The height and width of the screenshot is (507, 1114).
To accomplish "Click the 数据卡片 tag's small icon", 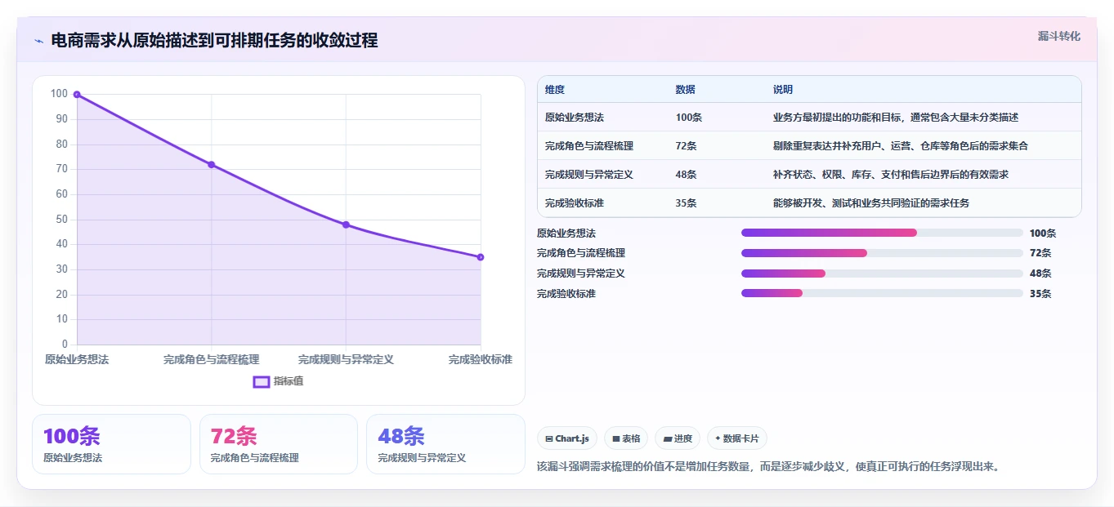I will [x=718, y=438].
